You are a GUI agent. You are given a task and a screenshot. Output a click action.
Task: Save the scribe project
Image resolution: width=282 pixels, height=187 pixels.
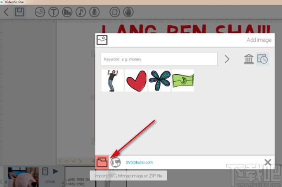click(x=19, y=12)
